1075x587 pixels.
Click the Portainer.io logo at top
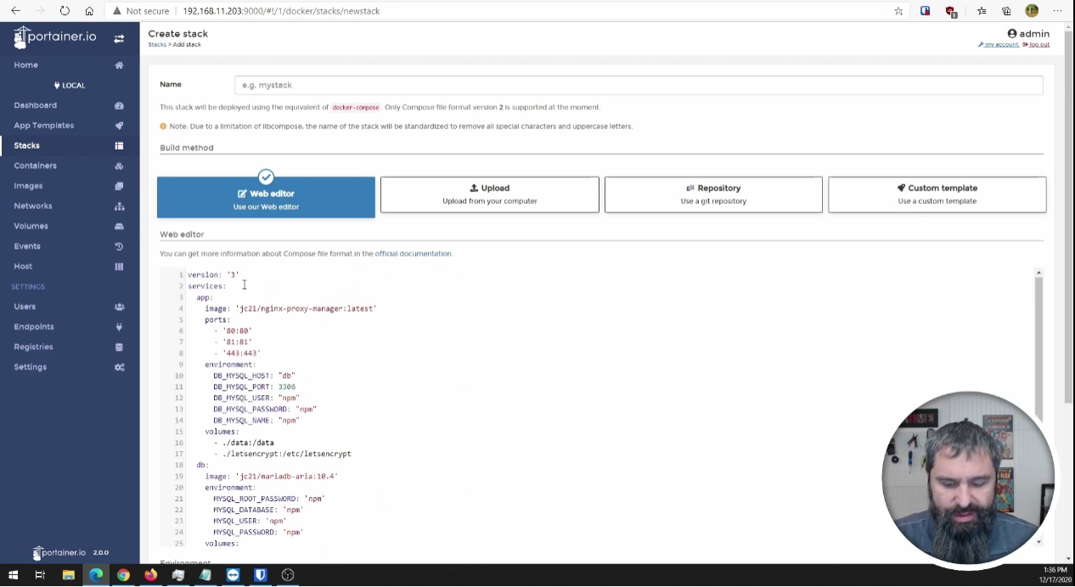55,37
